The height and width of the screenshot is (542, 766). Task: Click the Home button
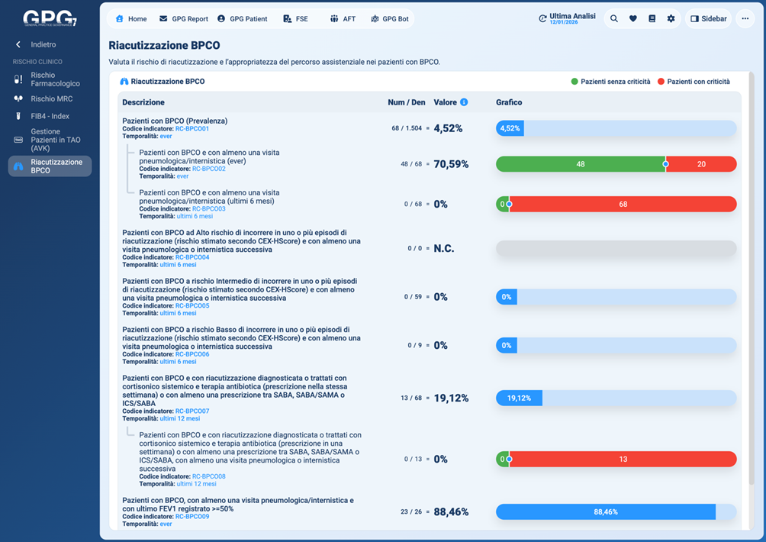131,18
